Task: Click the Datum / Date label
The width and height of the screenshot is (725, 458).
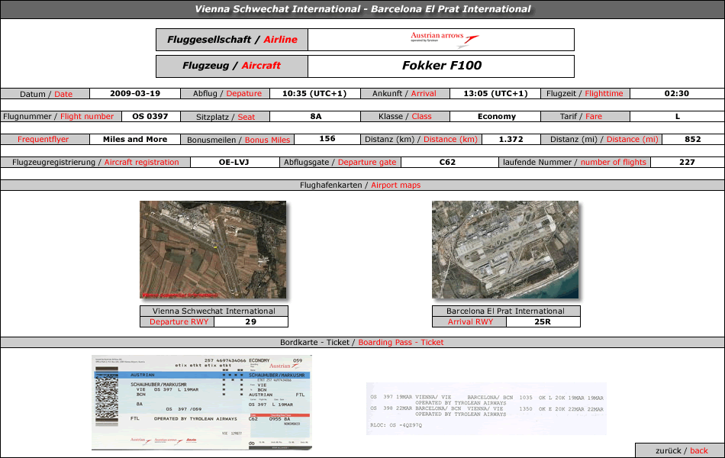Action: pyautogui.click(x=45, y=94)
